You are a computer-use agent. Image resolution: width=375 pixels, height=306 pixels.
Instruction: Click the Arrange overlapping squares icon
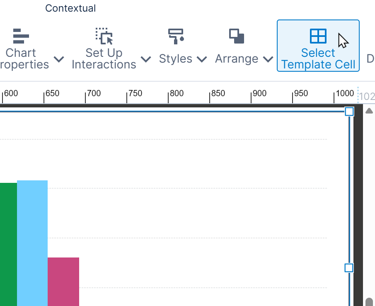236,36
